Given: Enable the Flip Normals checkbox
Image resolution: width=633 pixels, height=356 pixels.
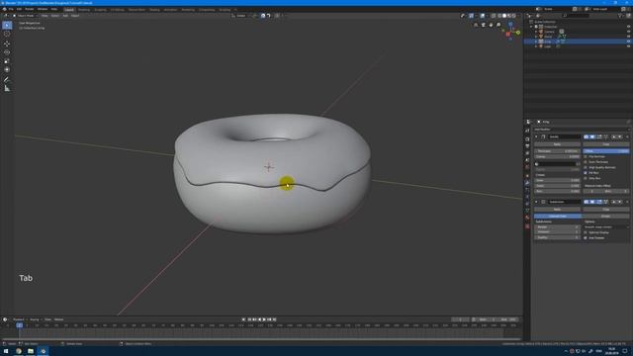Looking at the screenshot, I should tap(586, 156).
